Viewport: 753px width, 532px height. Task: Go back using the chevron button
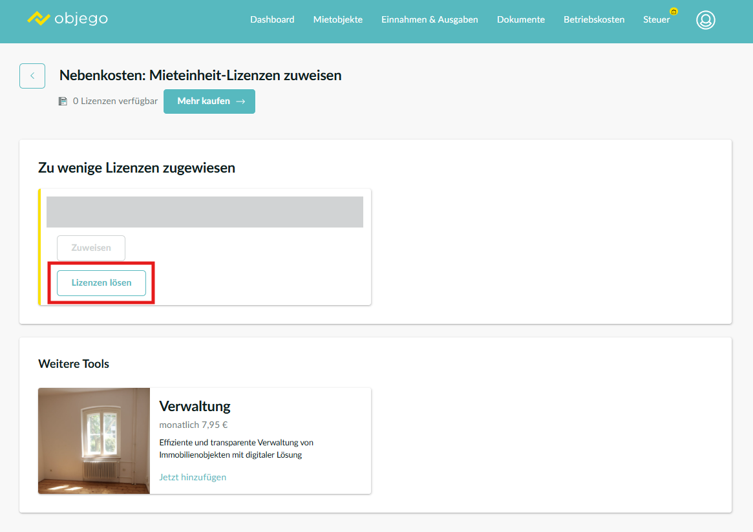[x=32, y=76]
